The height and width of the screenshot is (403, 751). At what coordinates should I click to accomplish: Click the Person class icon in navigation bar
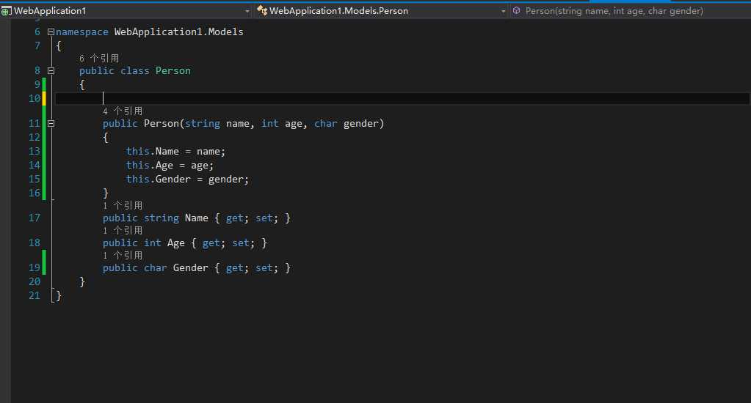coord(262,10)
